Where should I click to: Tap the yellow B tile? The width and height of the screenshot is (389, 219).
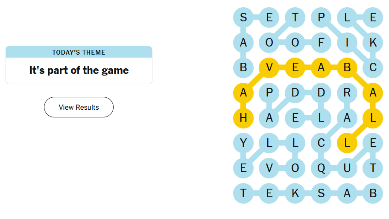coord(347,67)
